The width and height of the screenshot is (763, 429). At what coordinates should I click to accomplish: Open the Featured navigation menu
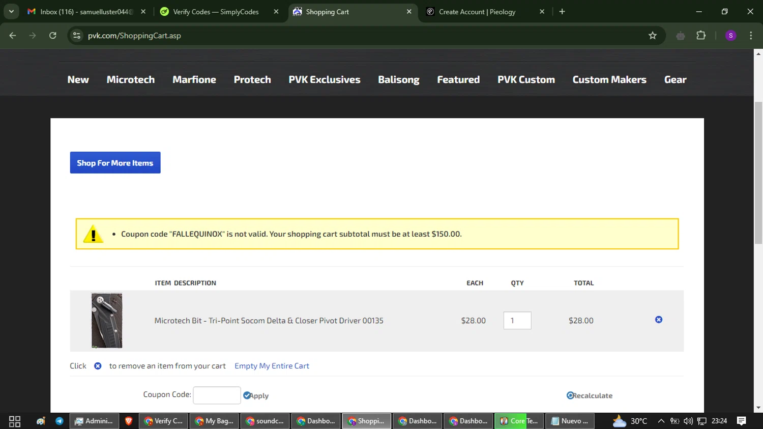pos(458,80)
